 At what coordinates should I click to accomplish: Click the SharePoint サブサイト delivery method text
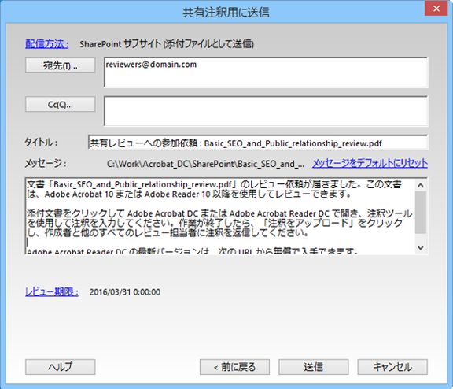coord(167,44)
